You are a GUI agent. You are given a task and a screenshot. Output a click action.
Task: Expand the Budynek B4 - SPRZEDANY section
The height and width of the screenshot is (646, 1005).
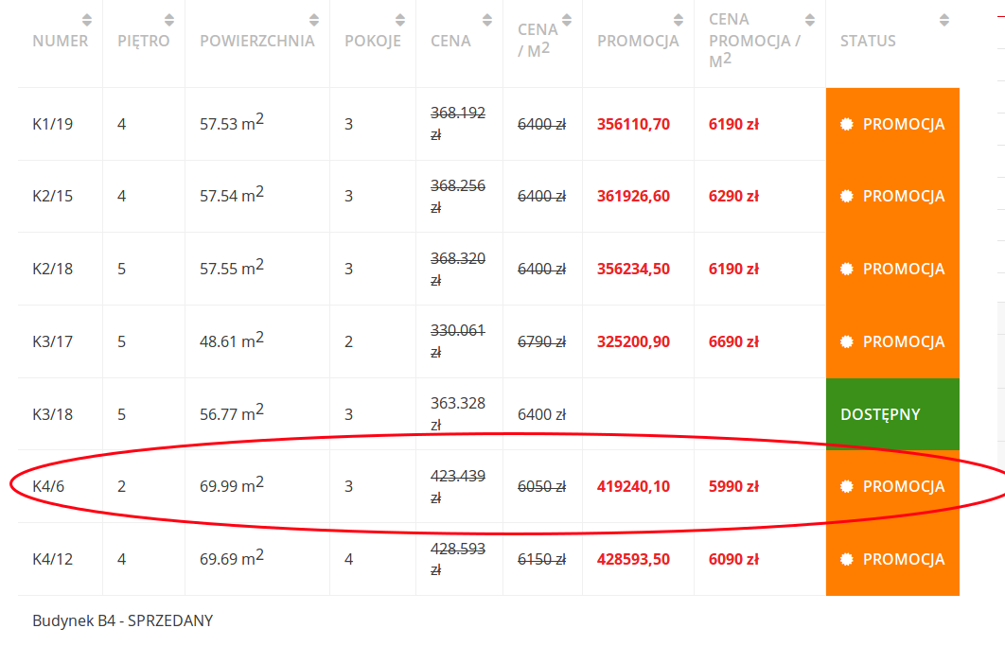pos(123,620)
